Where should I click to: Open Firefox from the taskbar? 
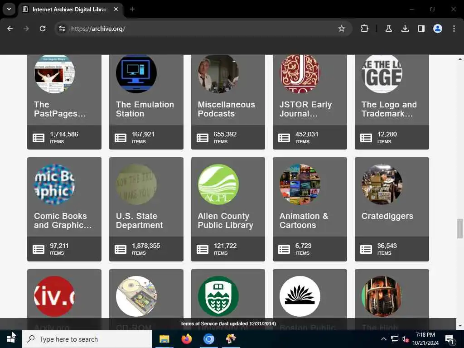coord(186,339)
